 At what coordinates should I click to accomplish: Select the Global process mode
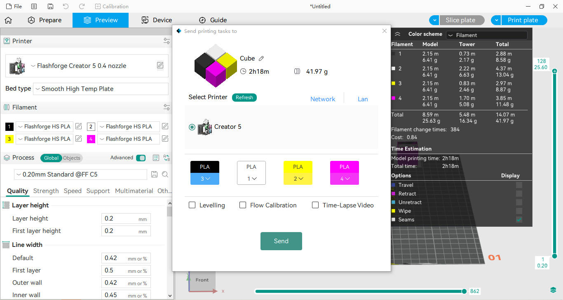tap(51, 158)
